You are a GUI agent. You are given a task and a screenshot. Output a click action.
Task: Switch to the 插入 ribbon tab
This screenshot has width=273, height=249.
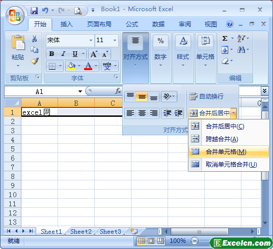click(x=67, y=24)
